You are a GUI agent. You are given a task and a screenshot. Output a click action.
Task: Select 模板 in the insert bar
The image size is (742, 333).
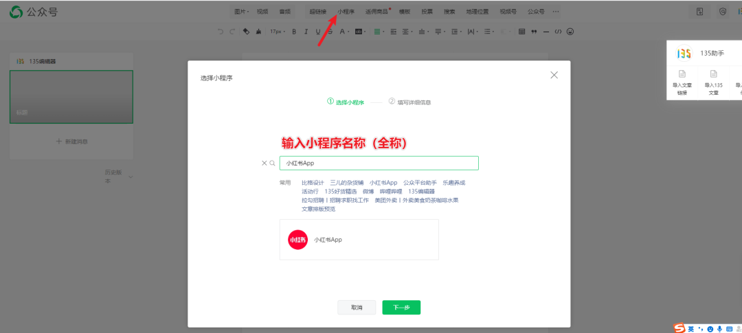coord(405,12)
